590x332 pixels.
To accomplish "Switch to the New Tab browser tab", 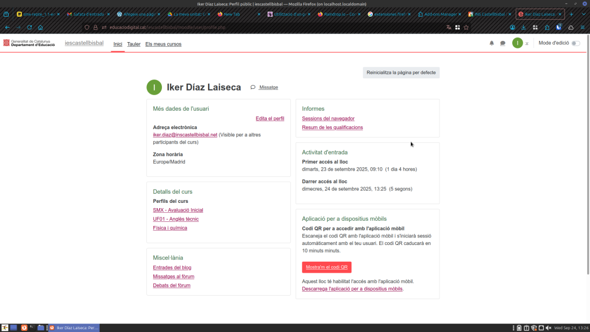I will 232,14.
